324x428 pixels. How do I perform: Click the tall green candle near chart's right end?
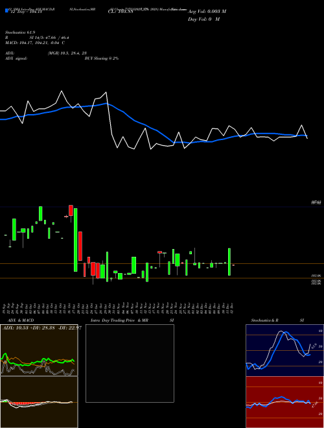[x=229, y=262]
